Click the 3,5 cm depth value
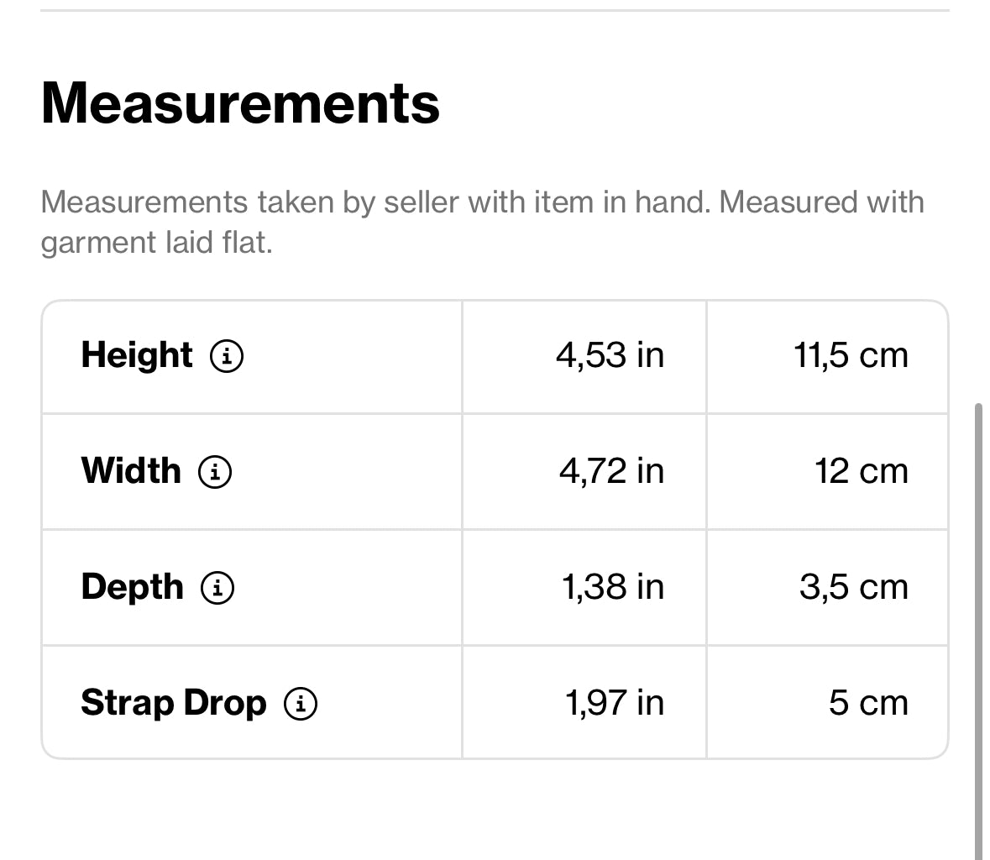The image size is (990, 860). point(853,586)
